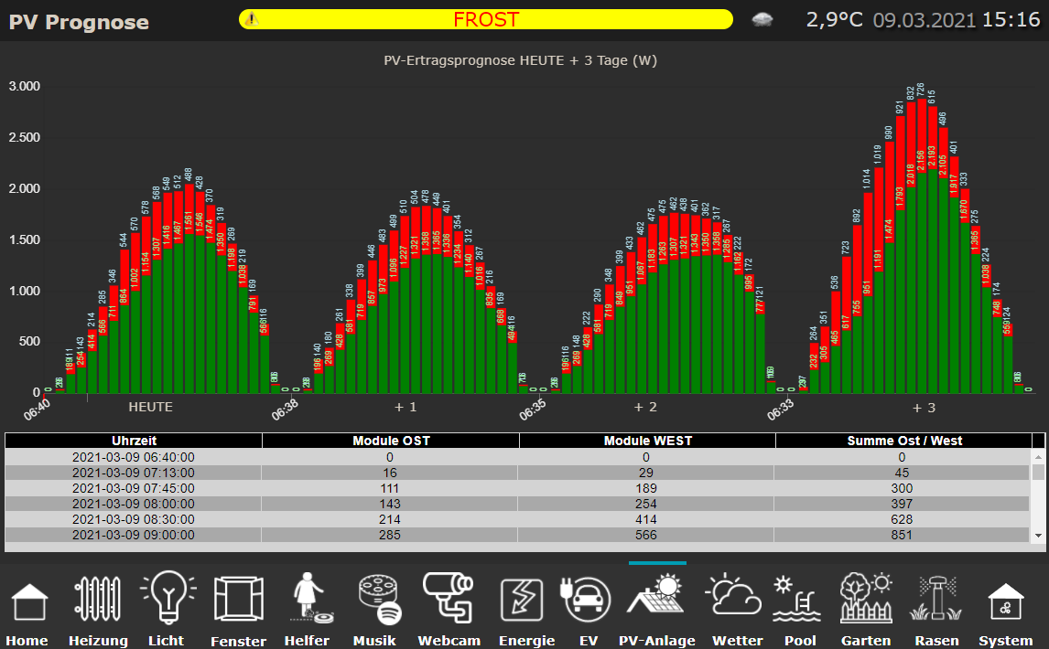
Task: Click the cloud weather icon in header
Action: tap(762, 19)
